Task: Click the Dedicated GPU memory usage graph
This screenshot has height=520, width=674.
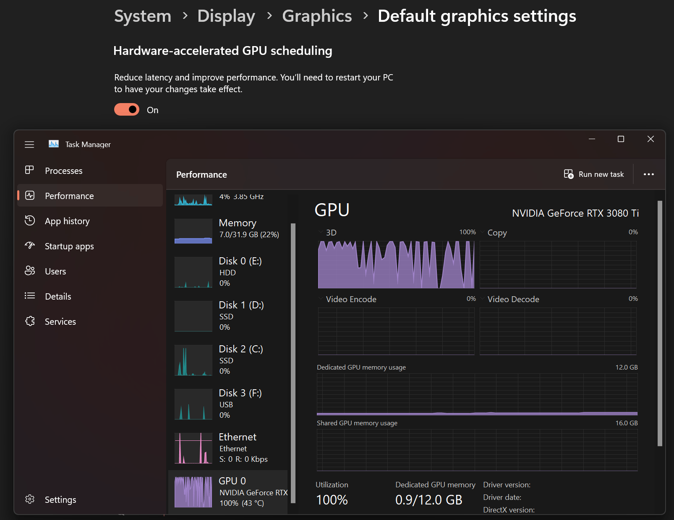Action: coord(477,394)
